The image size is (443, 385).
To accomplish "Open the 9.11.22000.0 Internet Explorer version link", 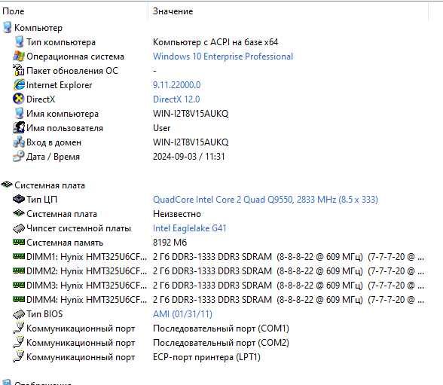I will [x=176, y=85].
